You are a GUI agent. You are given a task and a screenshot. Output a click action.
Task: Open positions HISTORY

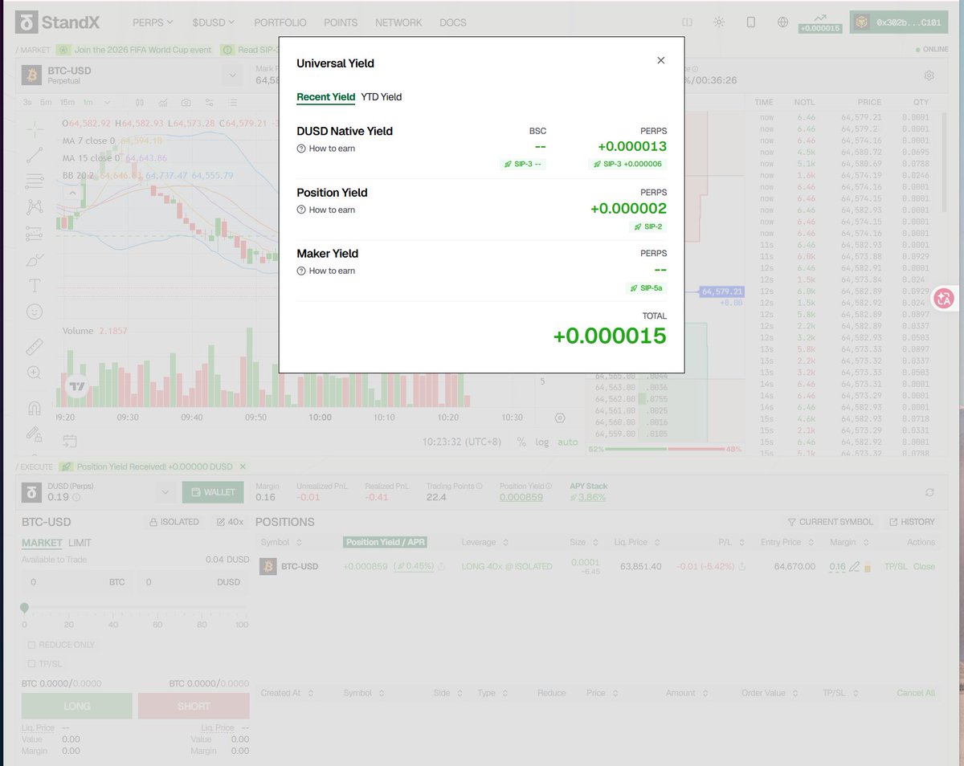click(x=912, y=522)
